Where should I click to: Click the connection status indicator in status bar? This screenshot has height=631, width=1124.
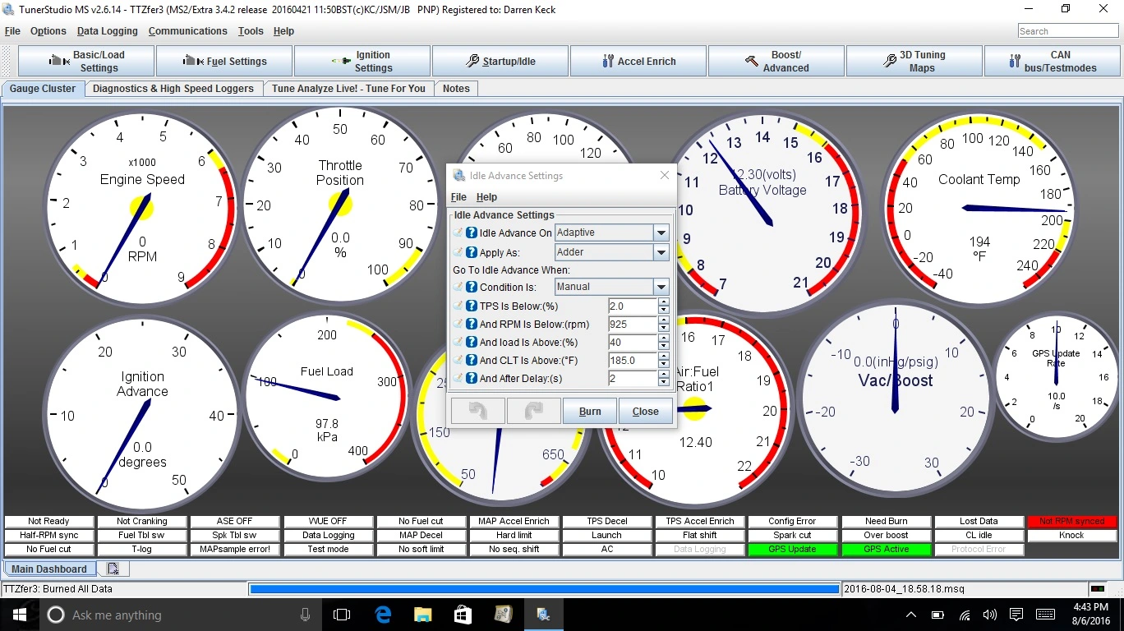click(1097, 589)
